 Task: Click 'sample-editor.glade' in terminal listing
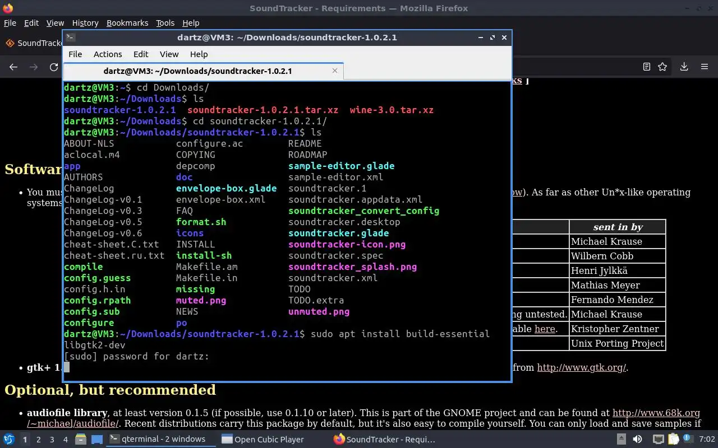click(341, 166)
